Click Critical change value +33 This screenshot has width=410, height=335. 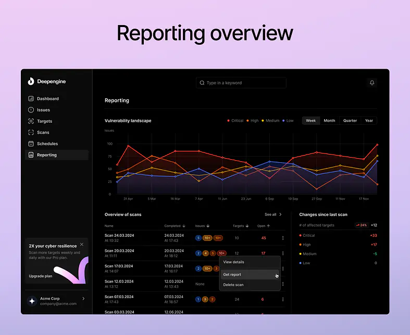pyautogui.click(x=374, y=236)
